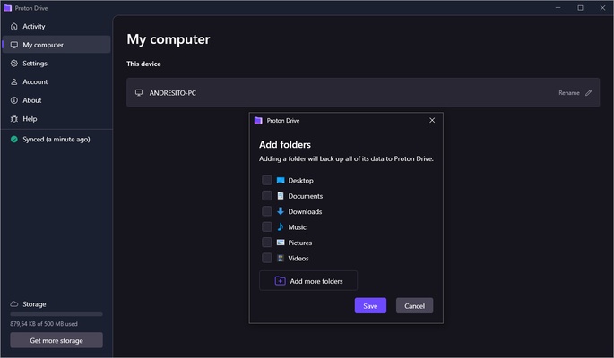Click the storage usage progress bar

56,314
